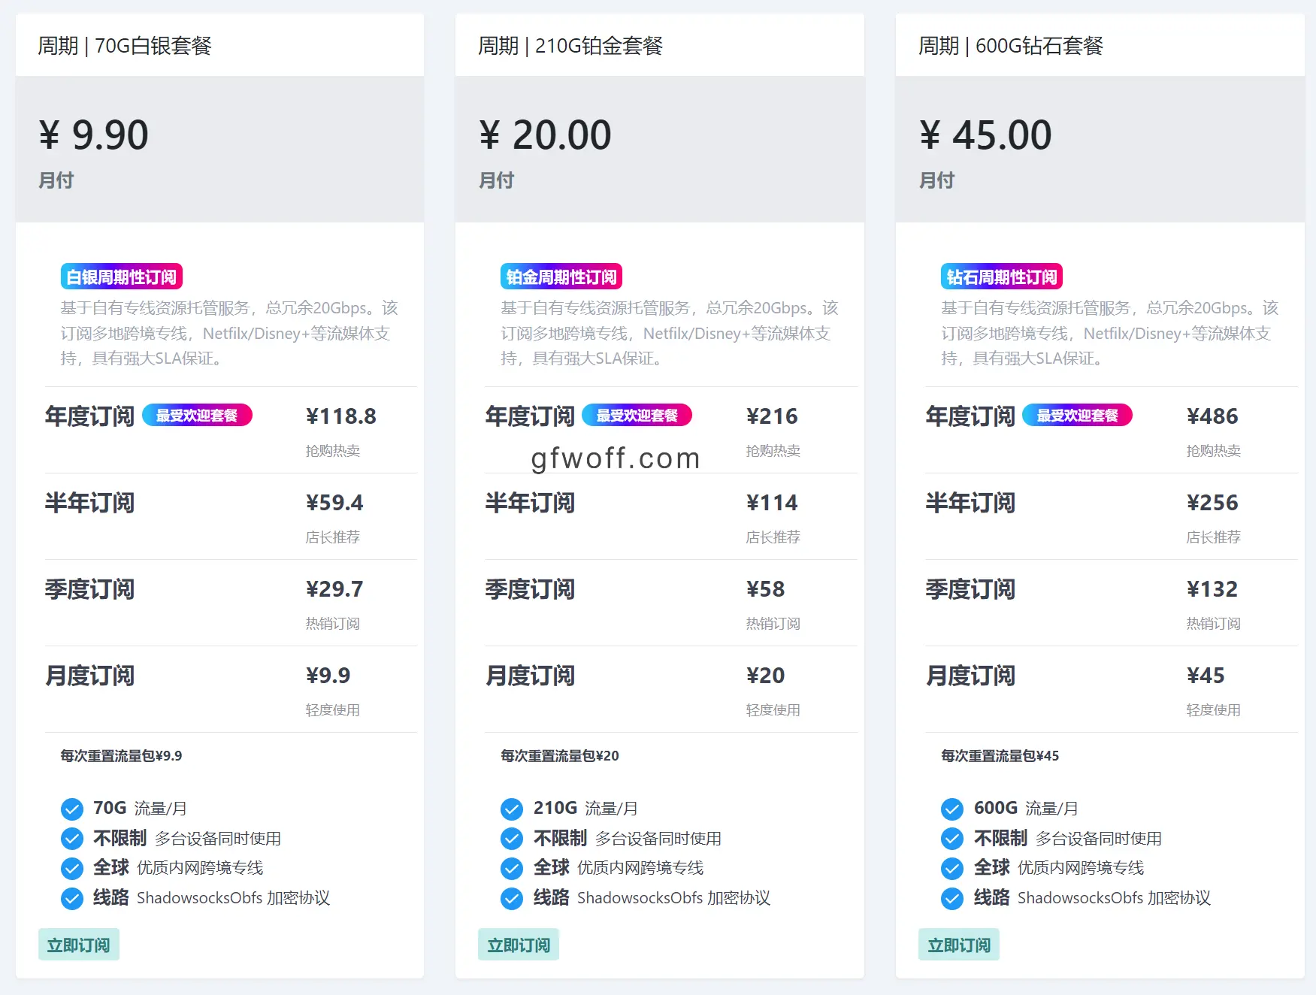This screenshot has width=1316, height=995.
Task: Click 月付 label under ¥ 9.90
Action: coord(56,180)
